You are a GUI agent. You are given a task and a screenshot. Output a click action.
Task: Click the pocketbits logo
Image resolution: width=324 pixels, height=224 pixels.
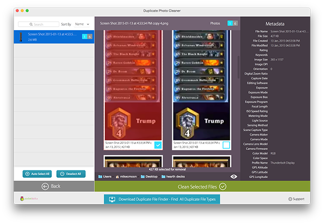[x=29, y=199]
